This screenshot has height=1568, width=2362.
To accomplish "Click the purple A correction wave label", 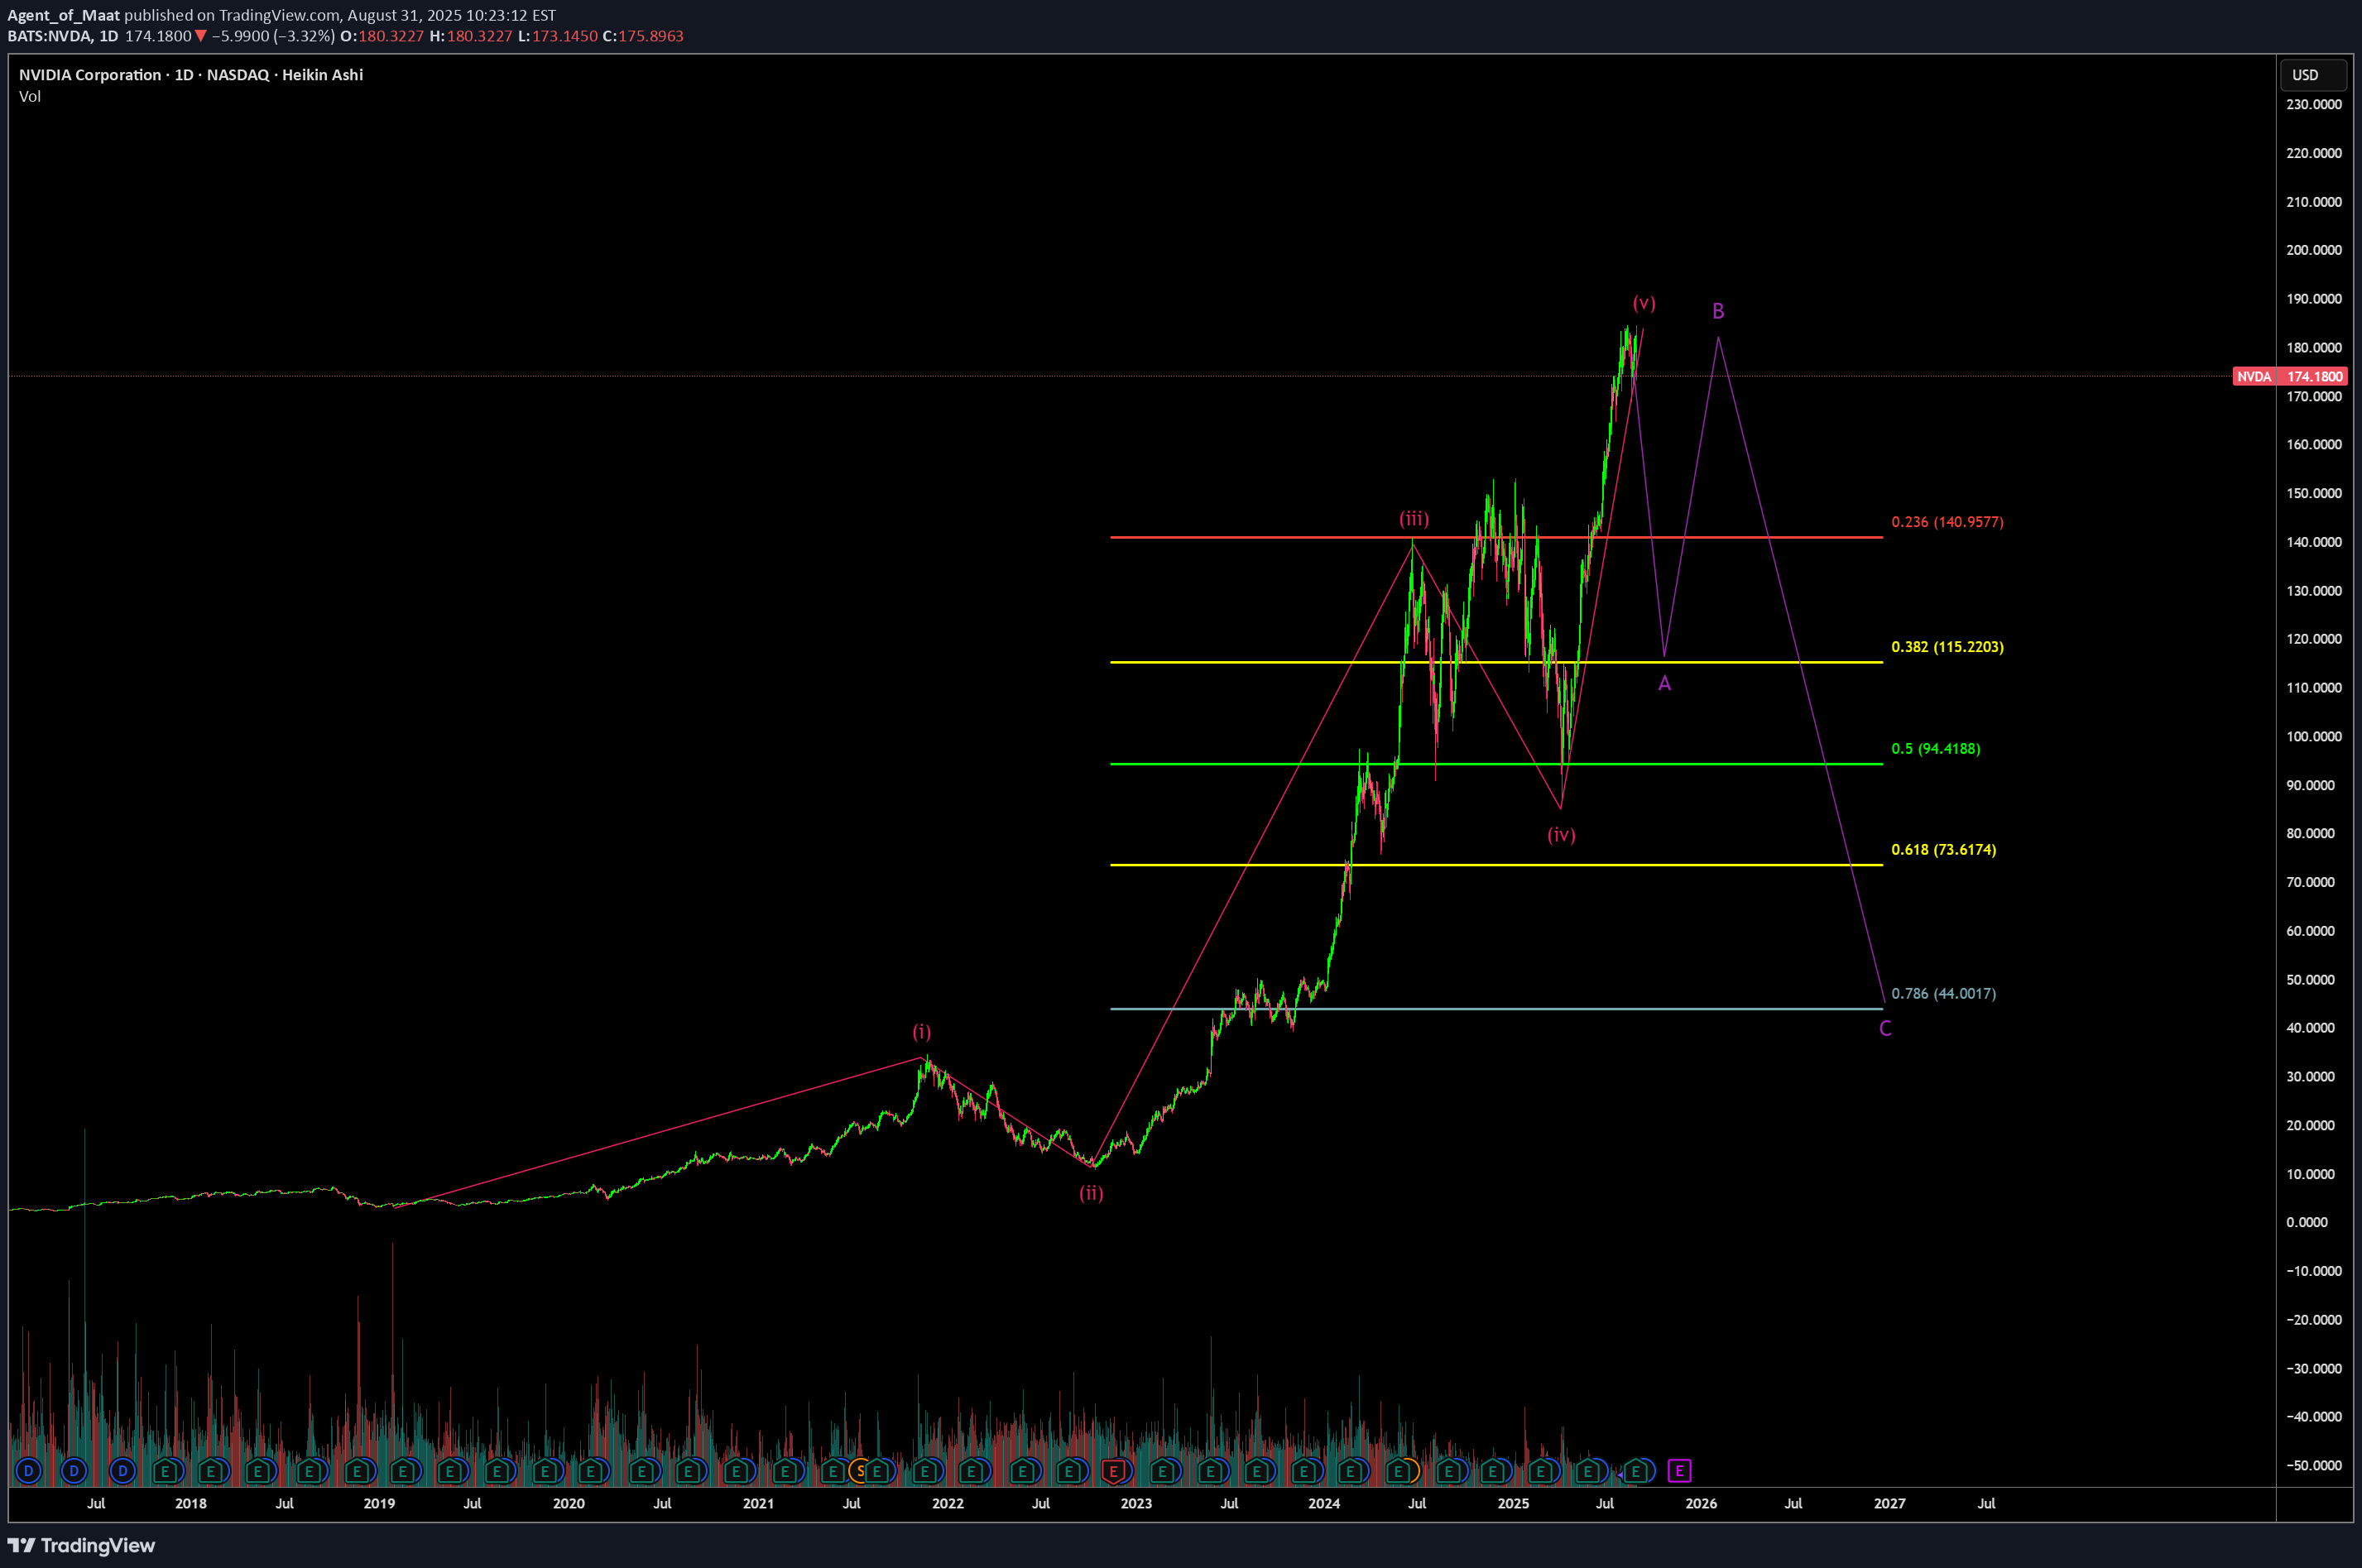I will [x=1664, y=684].
